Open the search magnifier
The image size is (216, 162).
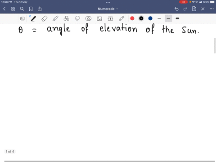(x=22, y=9)
